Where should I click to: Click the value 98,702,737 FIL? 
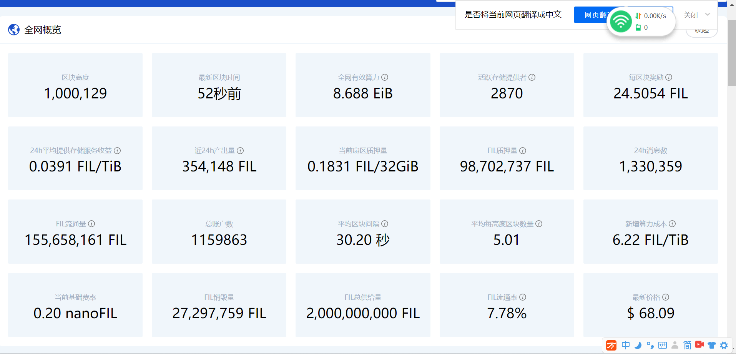pos(507,166)
